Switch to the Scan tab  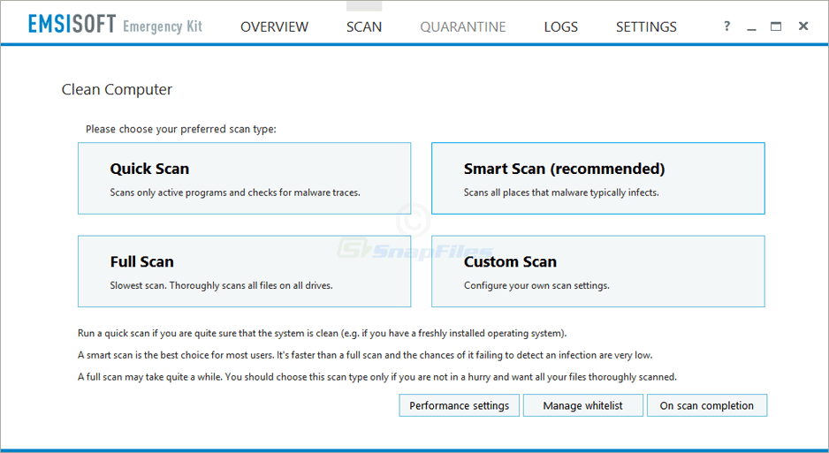click(364, 26)
